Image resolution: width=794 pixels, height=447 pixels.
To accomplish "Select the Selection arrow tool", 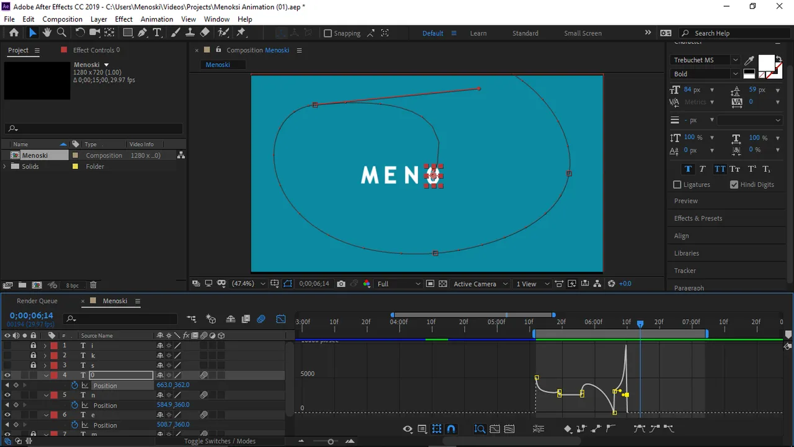I will (32, 33).
